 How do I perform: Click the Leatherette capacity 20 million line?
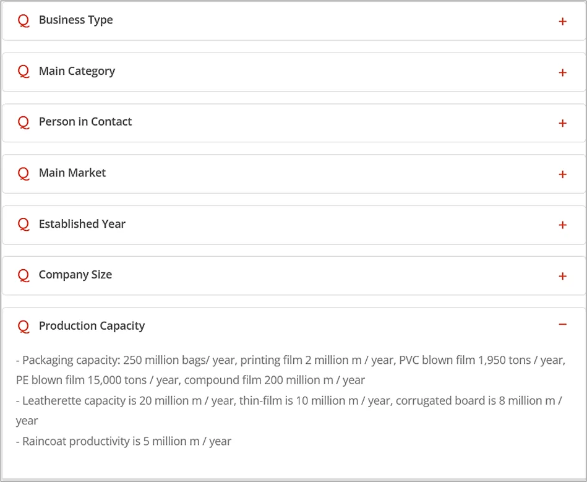[289, 401]
